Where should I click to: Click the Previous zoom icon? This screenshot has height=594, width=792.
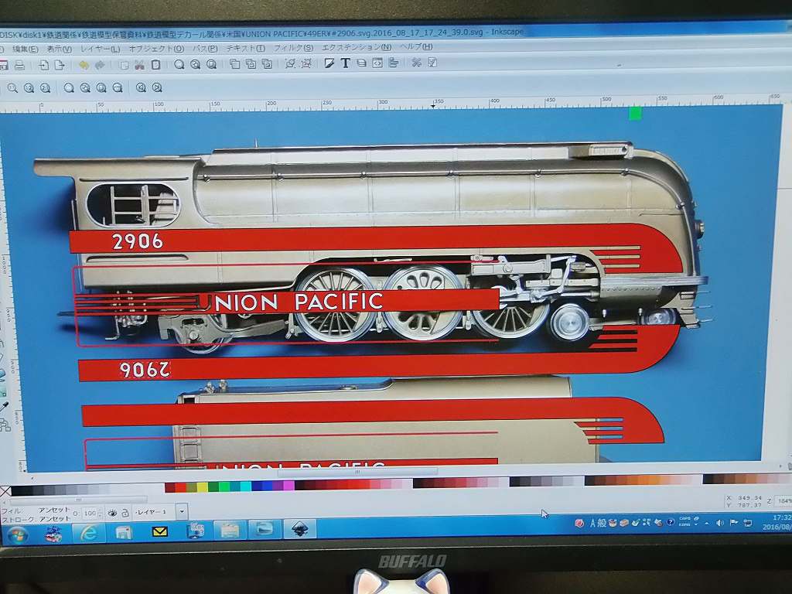click(x=141, y=88)
